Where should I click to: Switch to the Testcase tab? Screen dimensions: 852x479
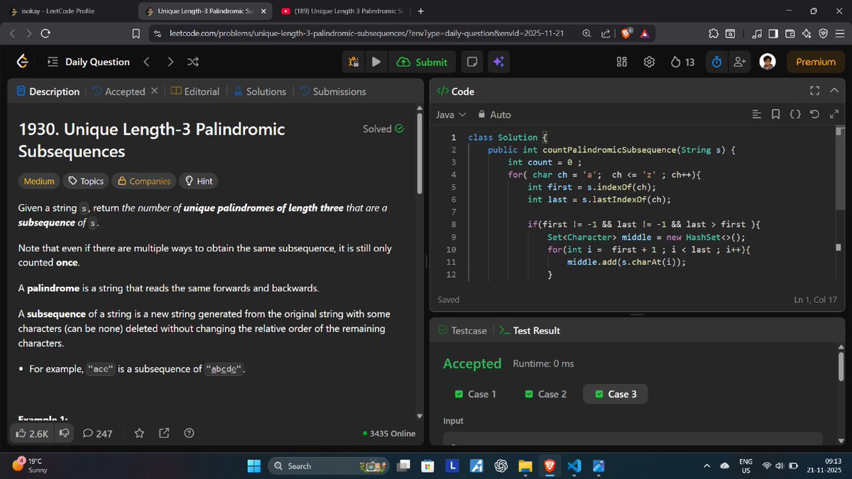point(463,330)
